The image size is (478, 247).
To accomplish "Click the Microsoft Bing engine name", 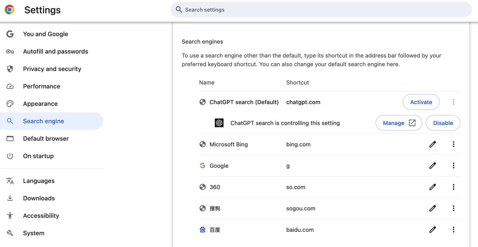I will [229, 144].
